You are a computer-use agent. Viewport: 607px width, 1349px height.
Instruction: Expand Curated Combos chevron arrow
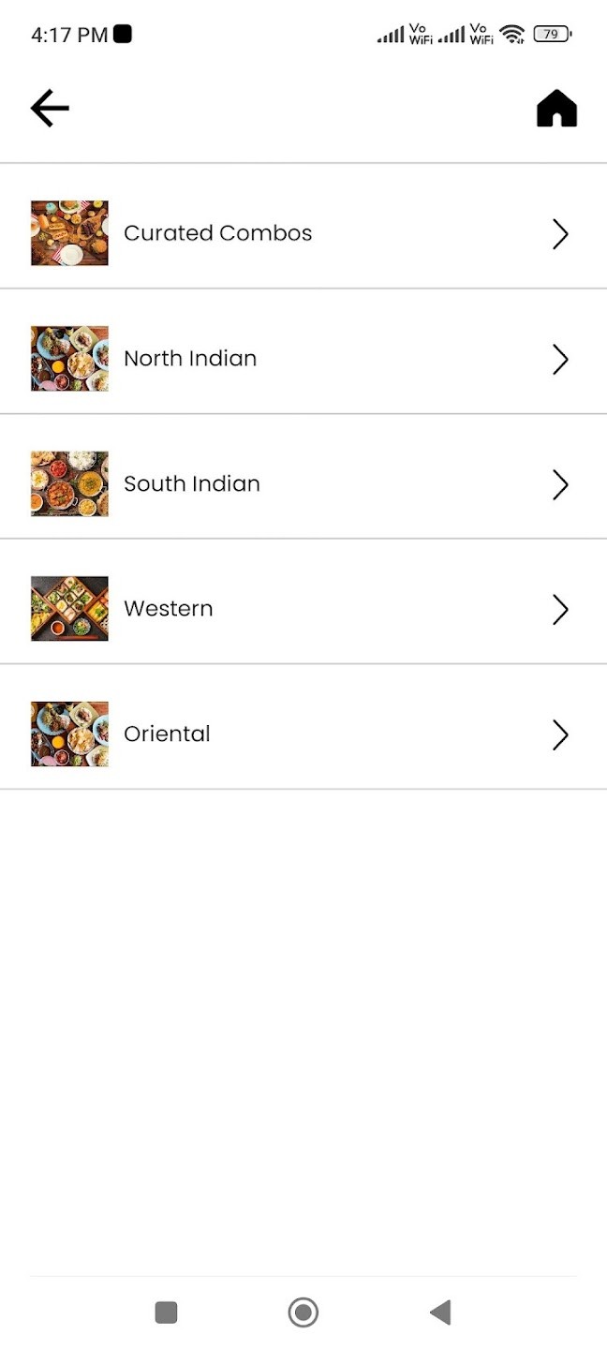click(x=560, y=233)
